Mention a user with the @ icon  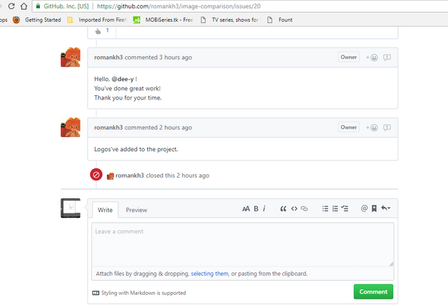(364, 209)
